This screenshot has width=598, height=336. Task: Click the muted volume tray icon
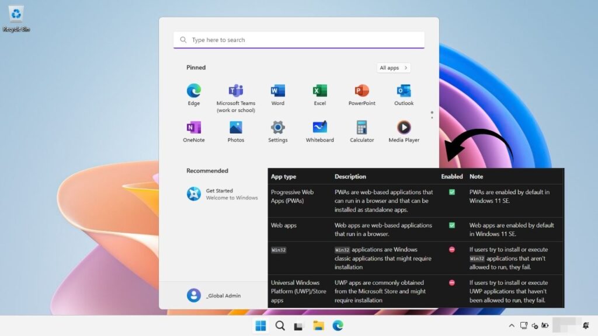pyautogui.click(x=535, y=326)
